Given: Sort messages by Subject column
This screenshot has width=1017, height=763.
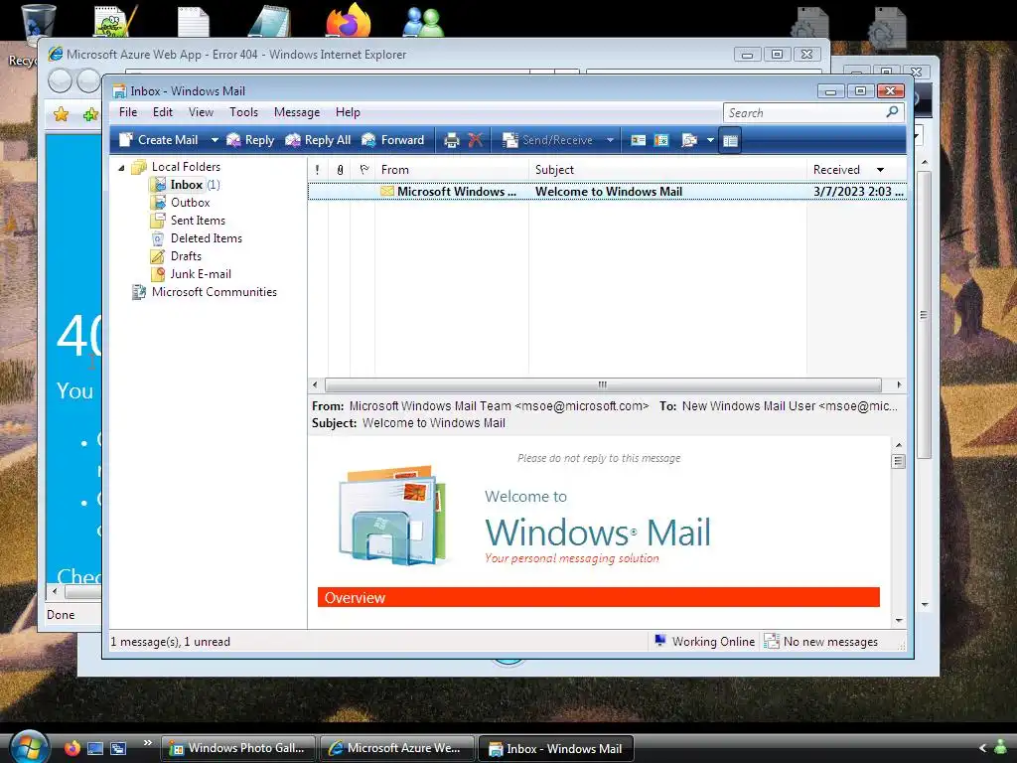Looking at the screenshot, I should 668,170.
